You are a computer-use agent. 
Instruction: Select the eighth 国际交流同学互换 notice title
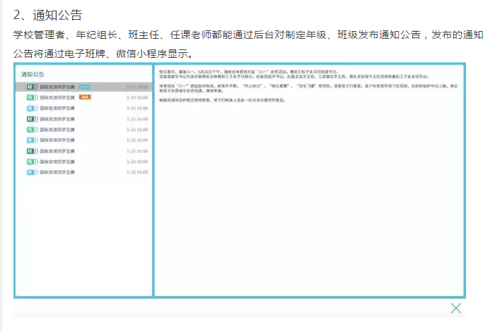57,161
